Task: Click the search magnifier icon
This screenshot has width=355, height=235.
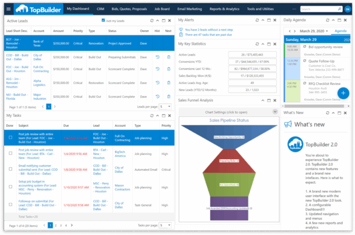Action: point(340,9)
